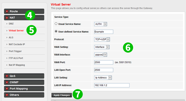The image size is (186, 101).
Task: Expand the Port Mapping menu section
Action: click(x=24, y=89)
